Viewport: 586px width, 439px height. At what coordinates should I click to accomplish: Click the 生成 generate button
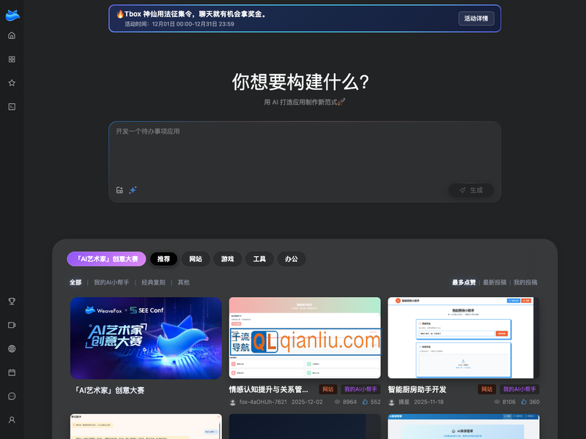click(x=471, y=190)
